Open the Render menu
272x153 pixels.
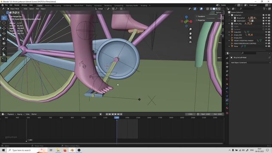point(17,5)
